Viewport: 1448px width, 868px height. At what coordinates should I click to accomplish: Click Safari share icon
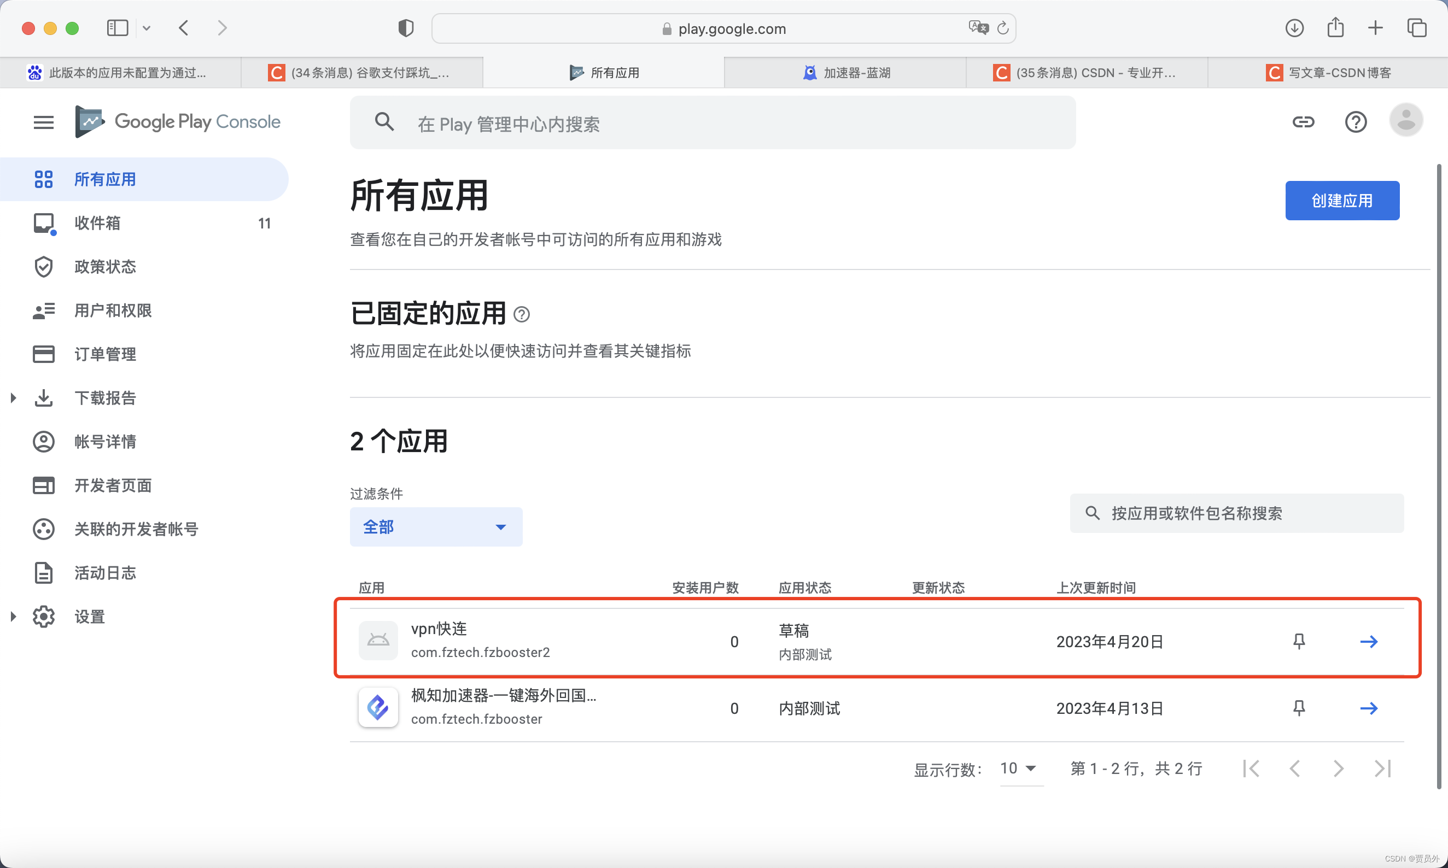1336,27
